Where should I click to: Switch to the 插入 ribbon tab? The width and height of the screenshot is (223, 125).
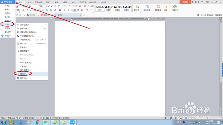pyautogui.click(x=29, y=2)
